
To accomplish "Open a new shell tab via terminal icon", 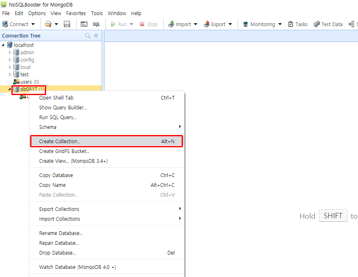I will pos(84,24).
